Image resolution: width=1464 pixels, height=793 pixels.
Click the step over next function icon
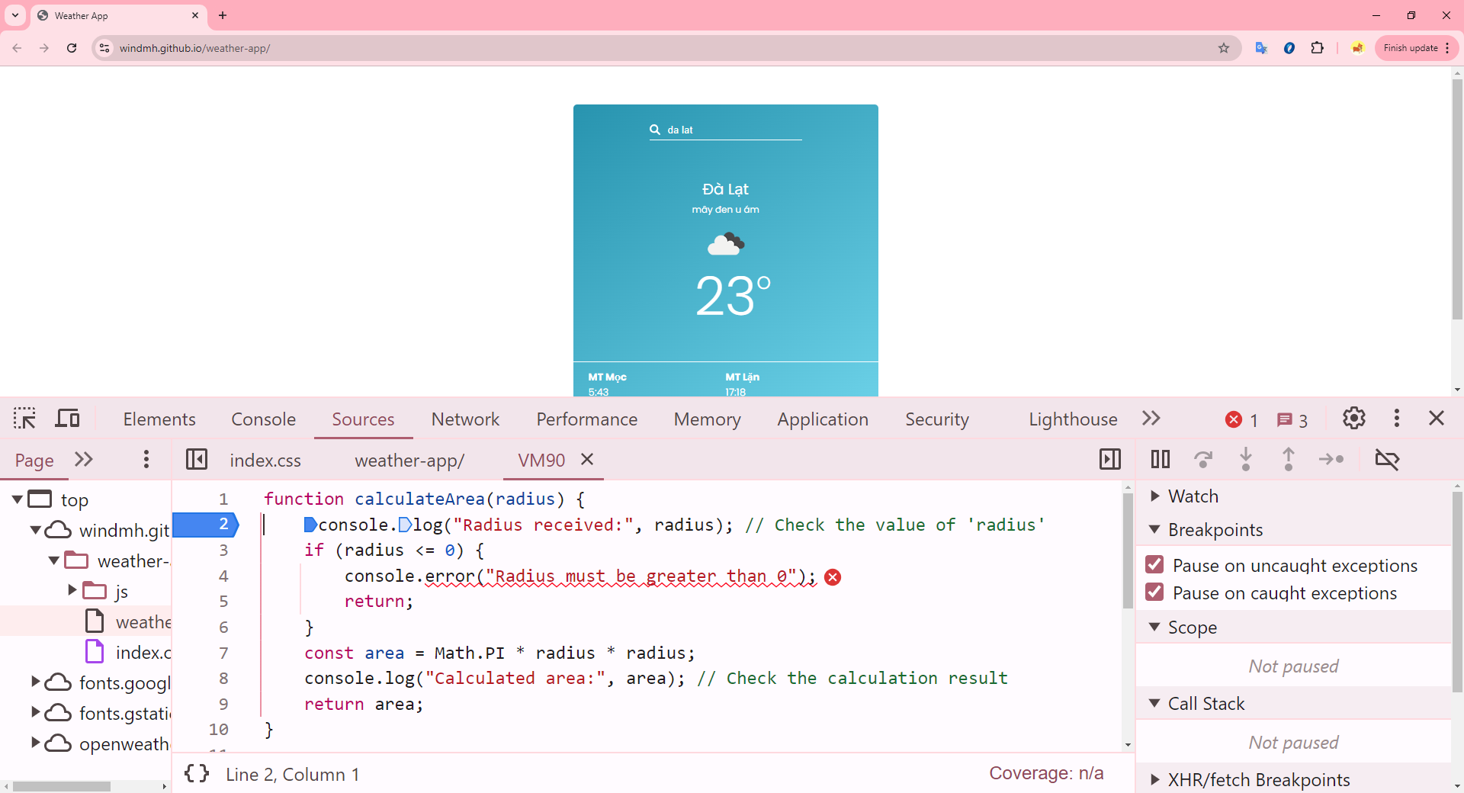(x=1202, y=459)
